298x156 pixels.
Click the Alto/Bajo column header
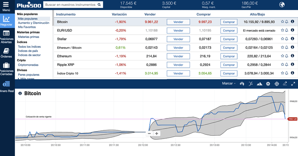[257, 14]
